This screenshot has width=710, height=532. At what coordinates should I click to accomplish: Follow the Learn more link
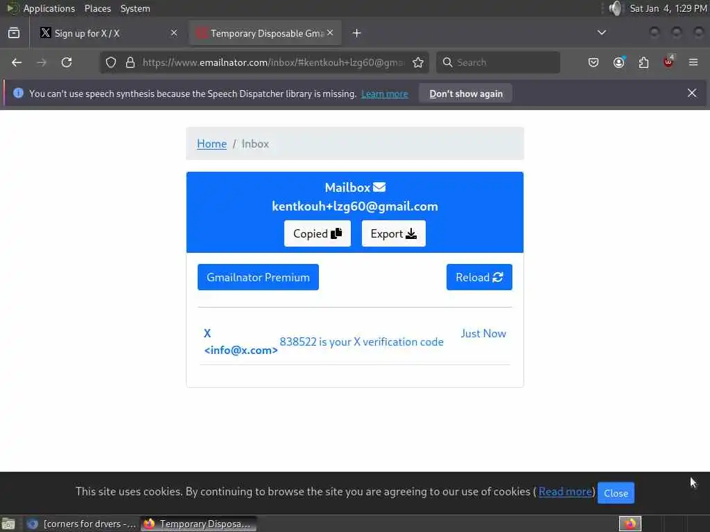(x=384, y=94)
